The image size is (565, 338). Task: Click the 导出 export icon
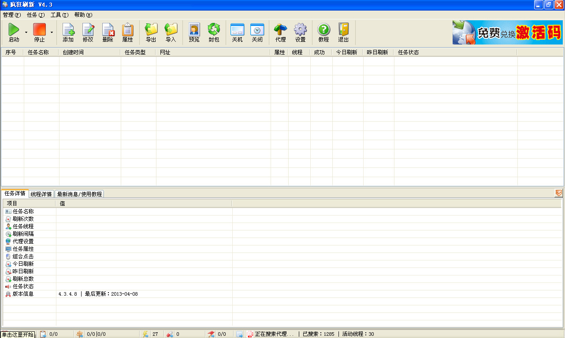point(151,30)
